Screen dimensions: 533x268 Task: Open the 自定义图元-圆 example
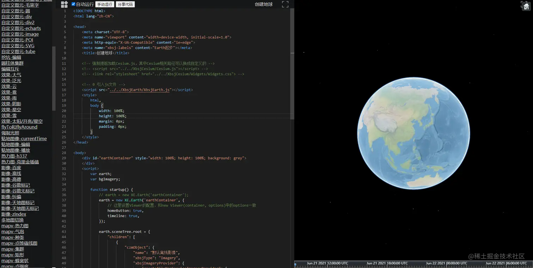click(16, 11)
